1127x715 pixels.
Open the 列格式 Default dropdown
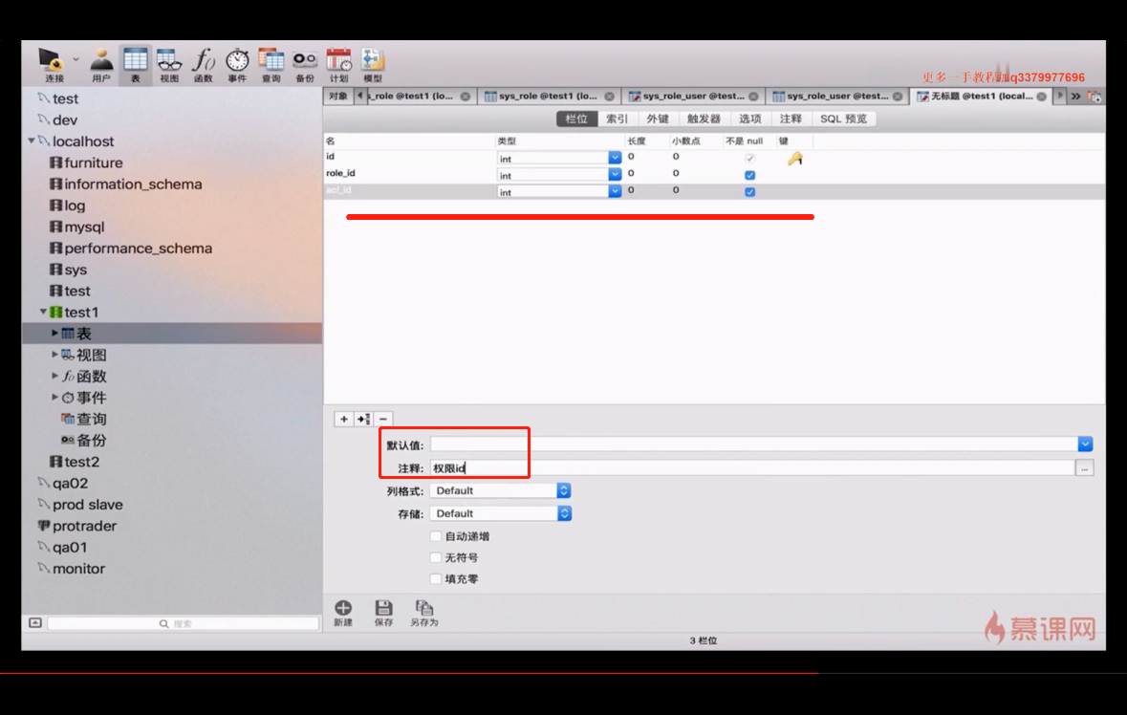click(x=501, y=490)
